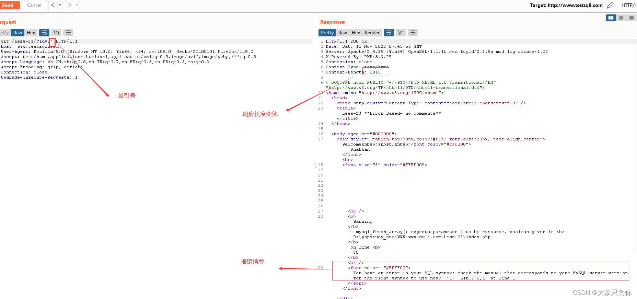Click the mysql_fetch_array() warning line
Image resolution: width=637 pixels, height=299 pixels.
tap(456, 232)
